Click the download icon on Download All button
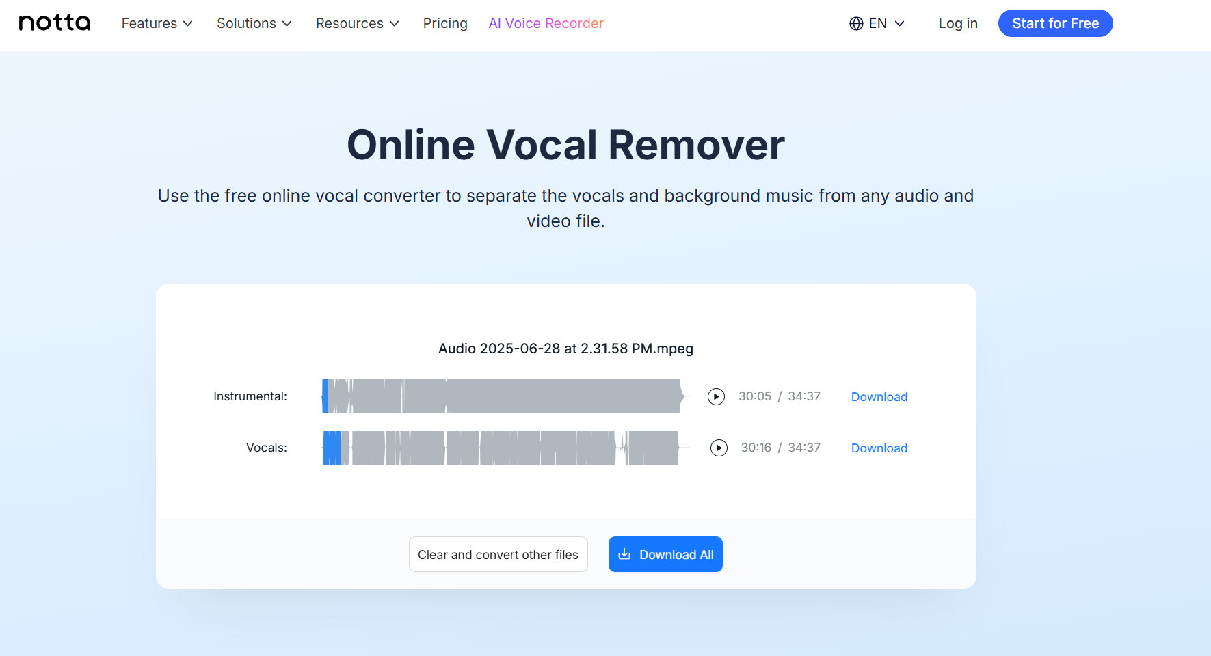Image resolution: width=1211 pixels, height=656 pixels. coord(625,554)
